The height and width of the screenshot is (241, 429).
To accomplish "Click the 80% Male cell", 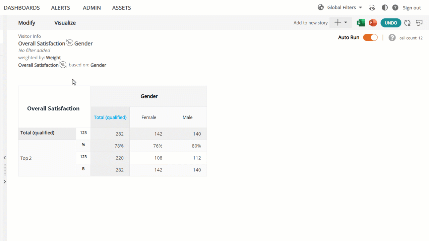I will [188, 146].
